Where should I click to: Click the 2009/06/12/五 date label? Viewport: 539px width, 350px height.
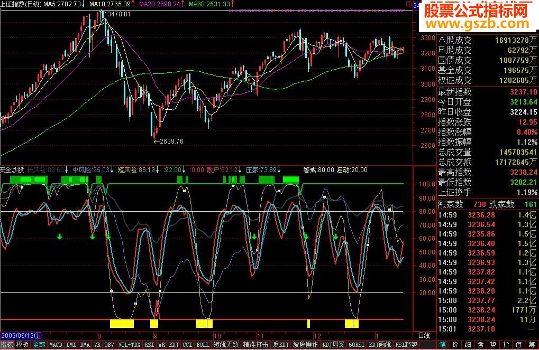coord(21,336)
